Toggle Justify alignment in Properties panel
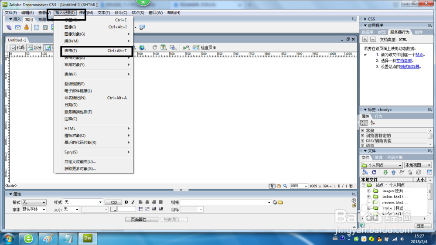This screenshot has width=436, height=245. [x=161, y=202]
